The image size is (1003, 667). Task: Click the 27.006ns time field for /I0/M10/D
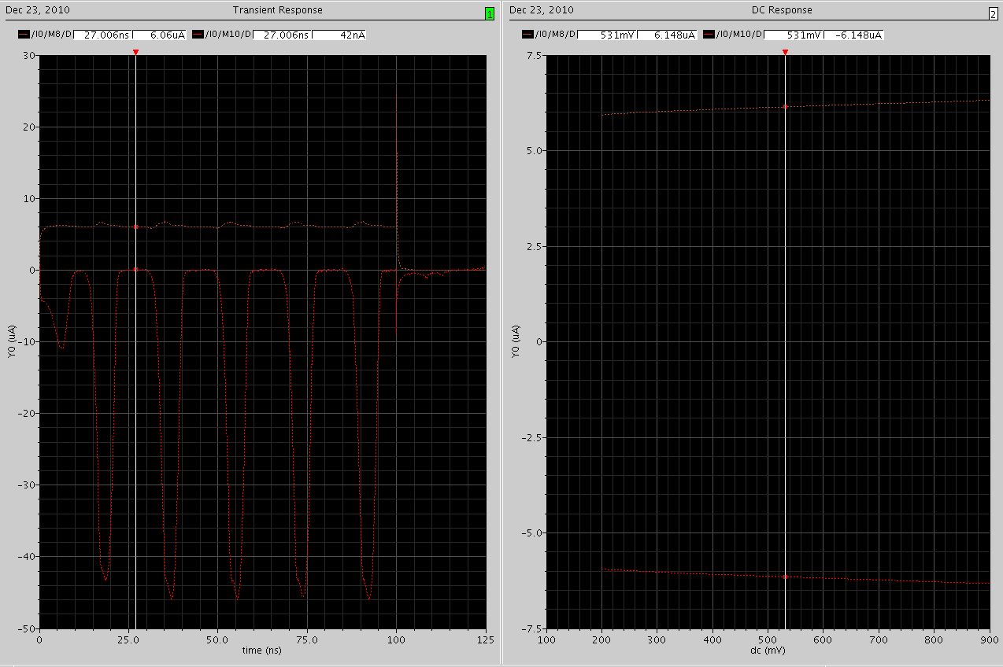(x=282, y=35)
